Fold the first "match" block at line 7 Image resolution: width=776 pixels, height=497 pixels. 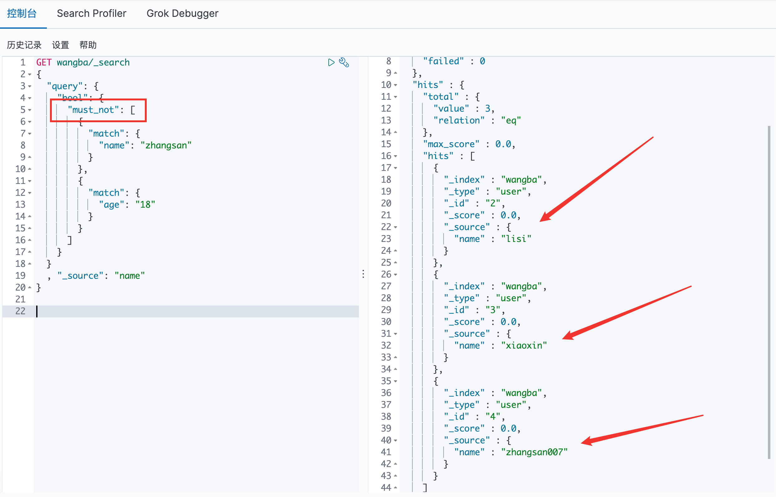point(30,134)
